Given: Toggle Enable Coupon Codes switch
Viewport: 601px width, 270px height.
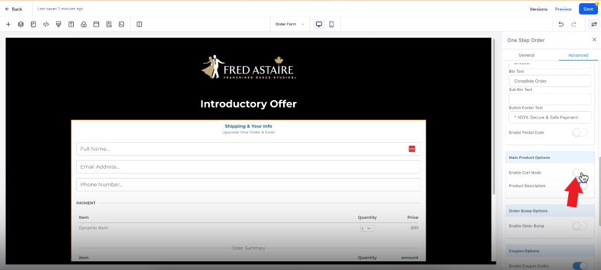Looking at the screenshot, I should [x=579, y=266].
